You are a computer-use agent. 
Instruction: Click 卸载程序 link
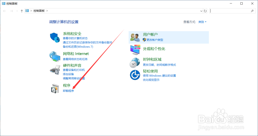(x=68, y=91)
